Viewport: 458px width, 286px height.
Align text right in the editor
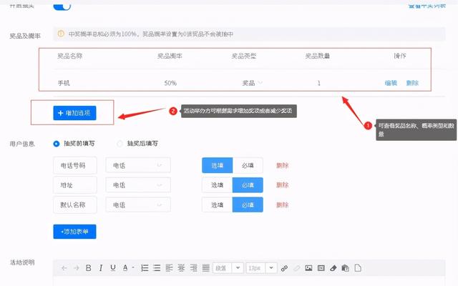pyautogui.click(x=194, y=268)
